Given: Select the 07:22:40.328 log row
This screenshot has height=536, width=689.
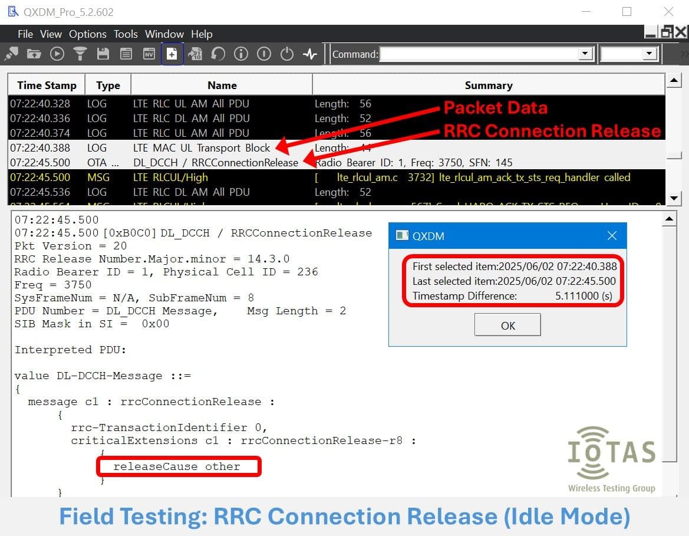Looking at the screenshot, I should [337, 103].
